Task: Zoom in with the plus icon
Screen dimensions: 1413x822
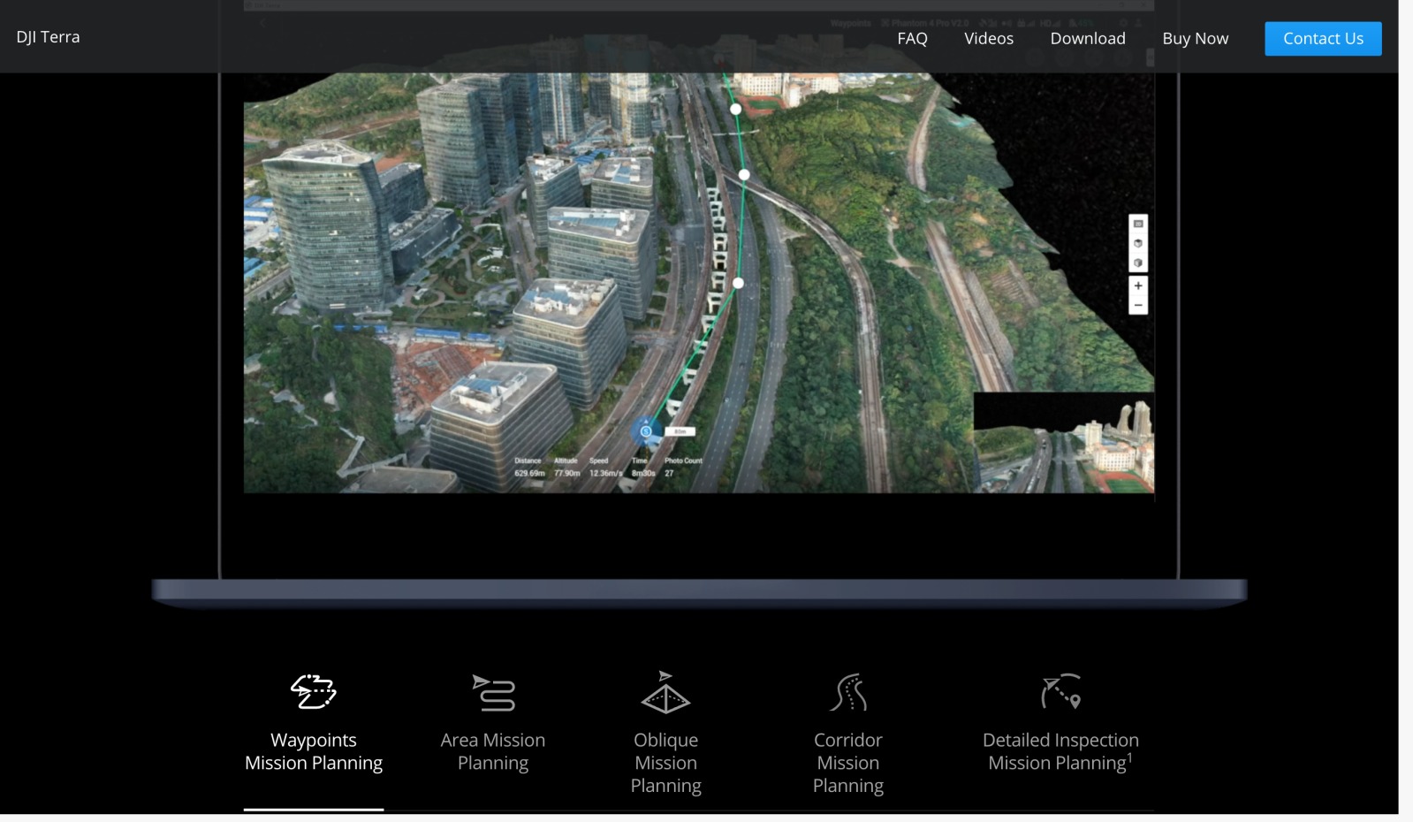Action: tap(1138, 285)
